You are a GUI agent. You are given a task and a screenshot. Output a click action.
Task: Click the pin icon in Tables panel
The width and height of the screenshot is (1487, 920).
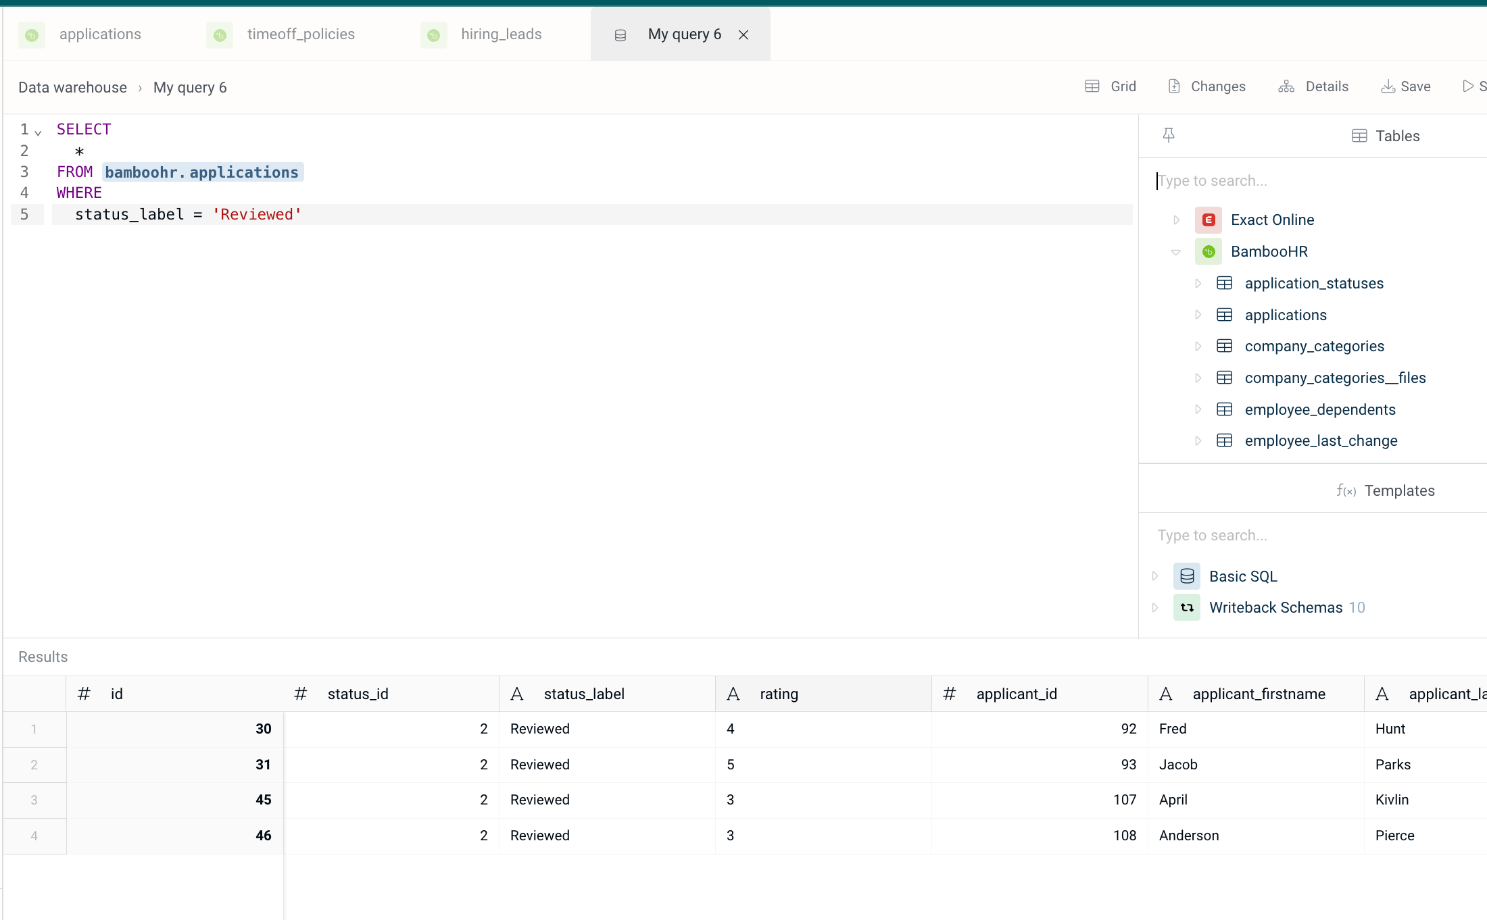[1169, 135]
